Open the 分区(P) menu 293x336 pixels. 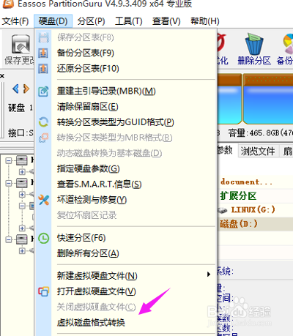[91, 21]
